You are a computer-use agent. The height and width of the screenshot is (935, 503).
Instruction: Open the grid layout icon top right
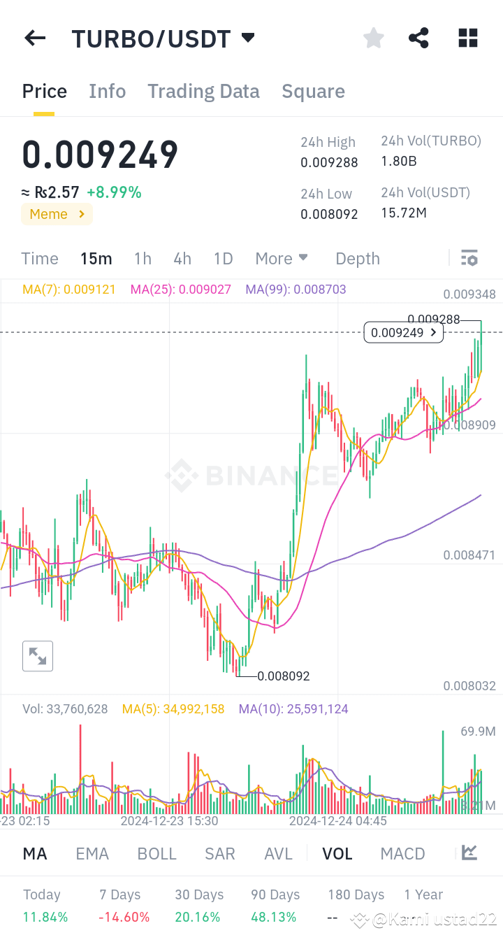(467, 38)
